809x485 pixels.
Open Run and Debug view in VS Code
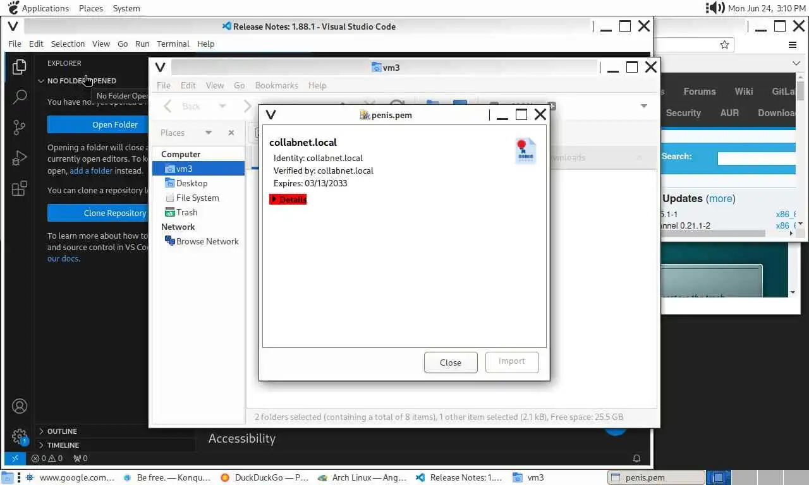[x=20, y=158]
